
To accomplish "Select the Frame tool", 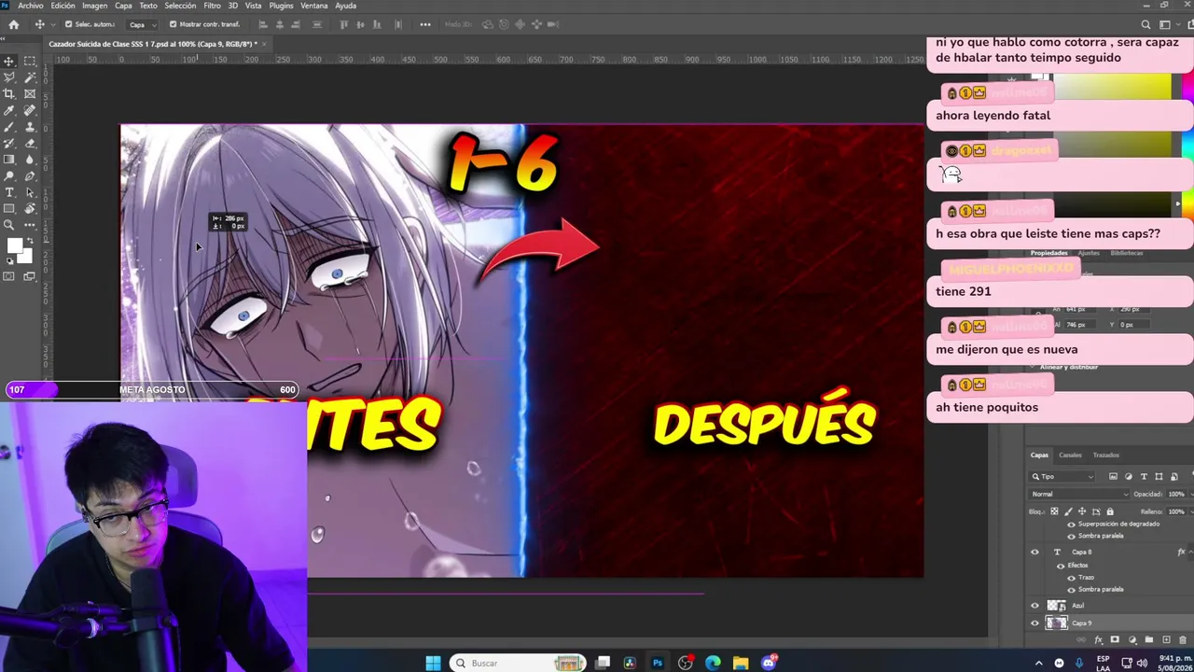I will (30, 94).
